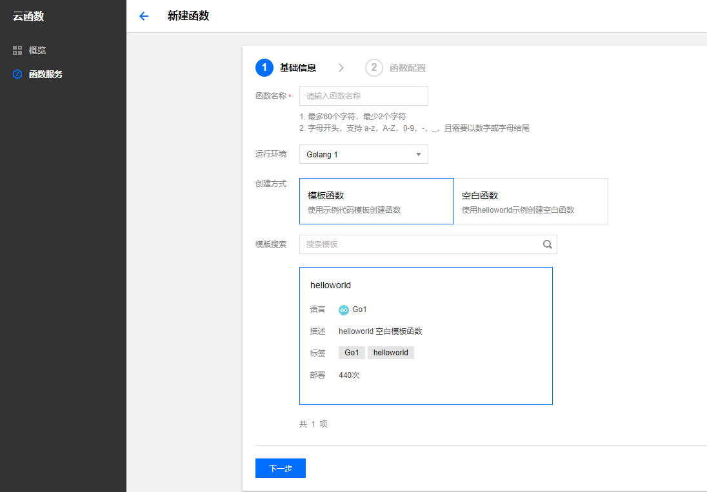
Task: Click the Go1 tag label
Action: click(351, 352)
